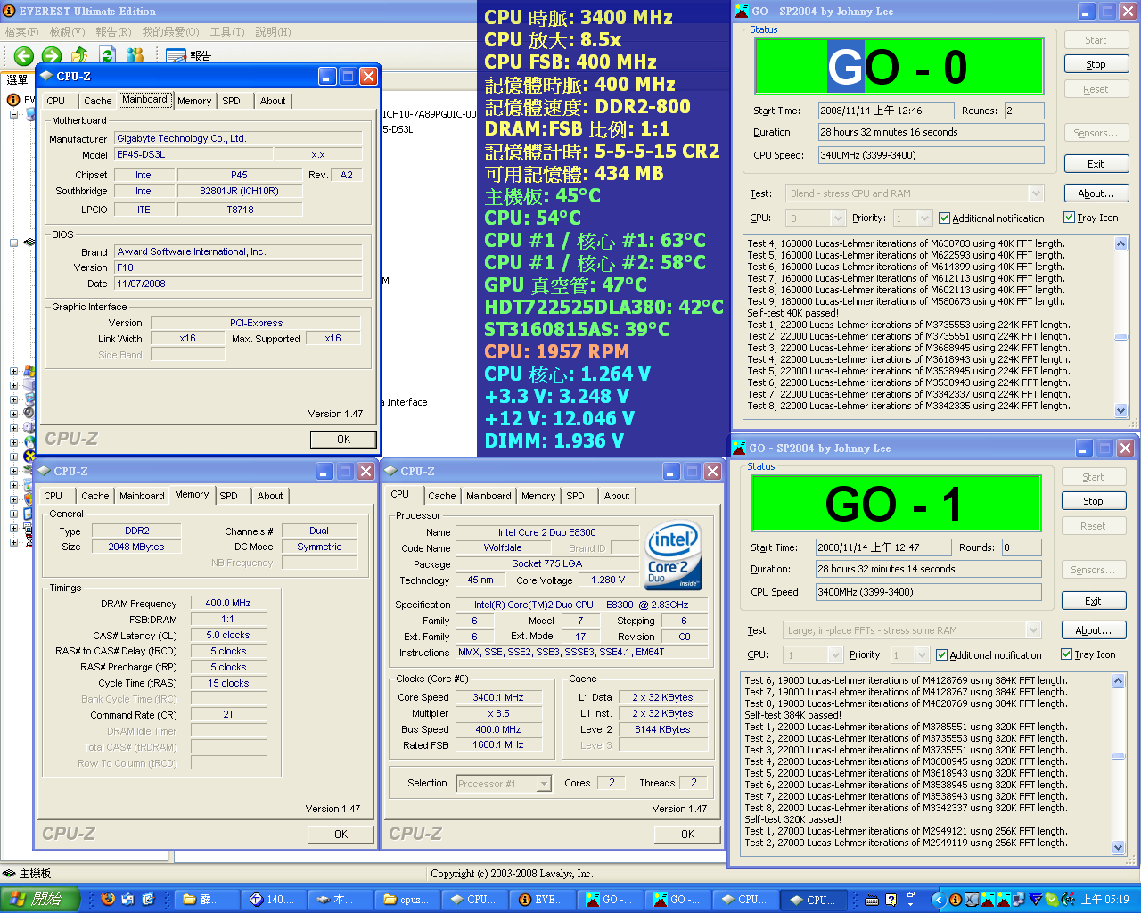Screen dimensions: 1141x913
Task: Click the green GO - 0 status banner
Action: (899, 67)
